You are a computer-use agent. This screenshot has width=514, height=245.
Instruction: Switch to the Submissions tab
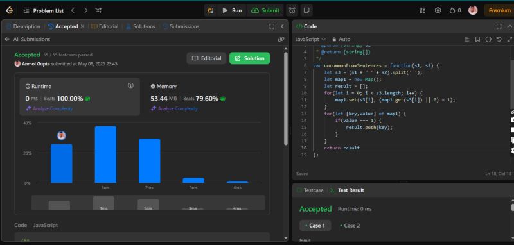tap(181, 26)
